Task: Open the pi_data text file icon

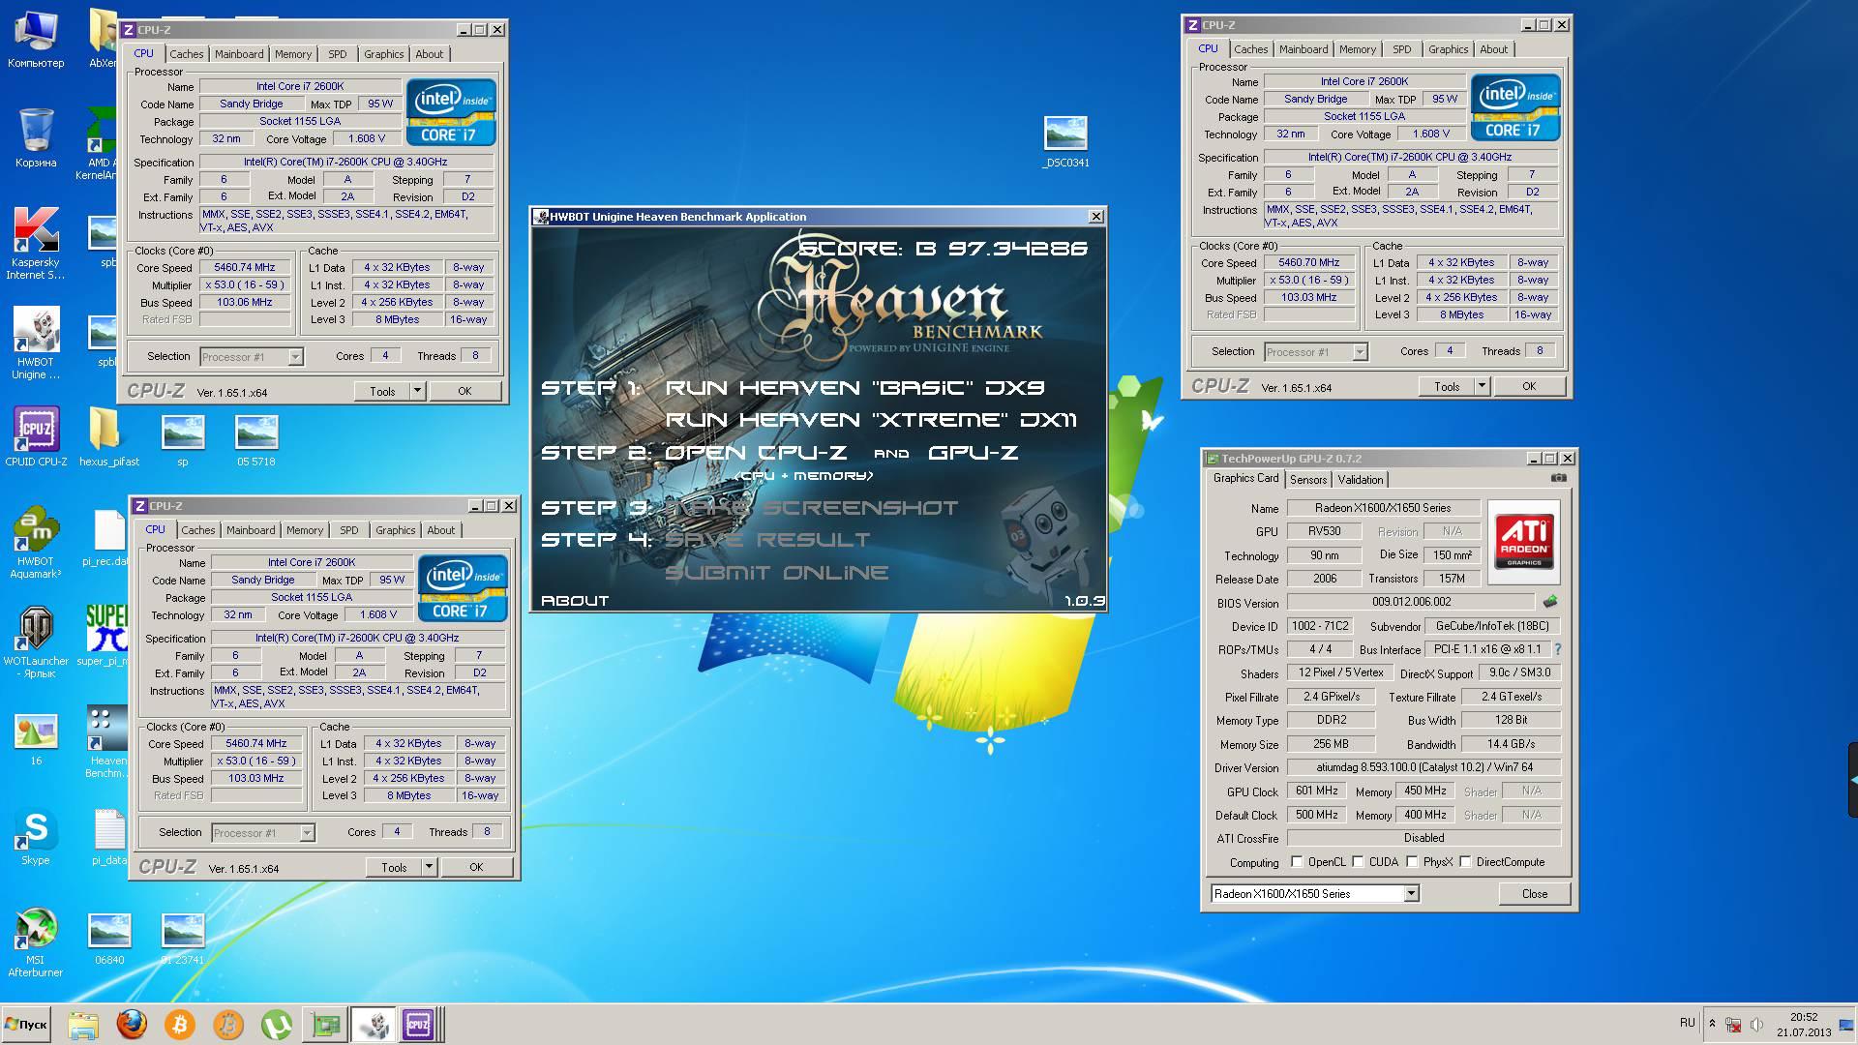Action: 109,837
